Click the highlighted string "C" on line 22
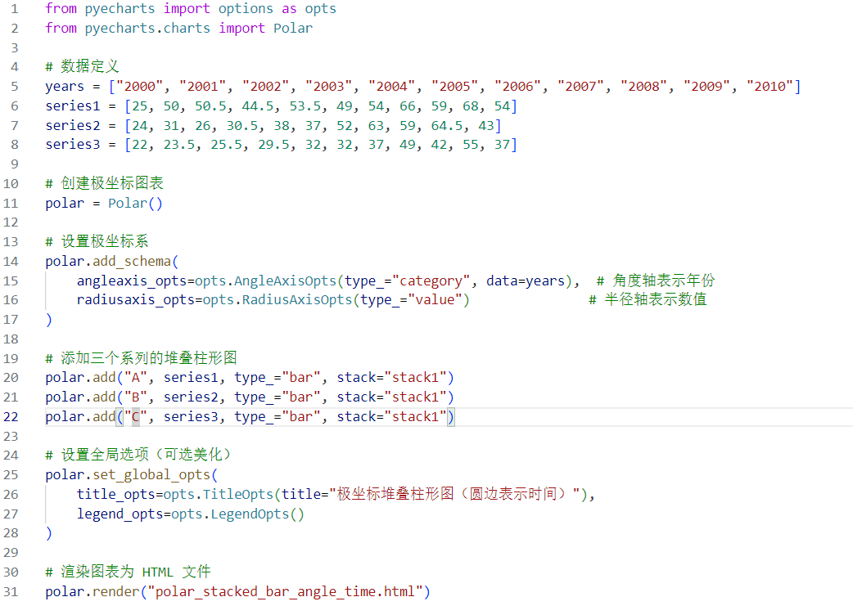This screenshot has height=606, width=853. (x=135, y=417)
